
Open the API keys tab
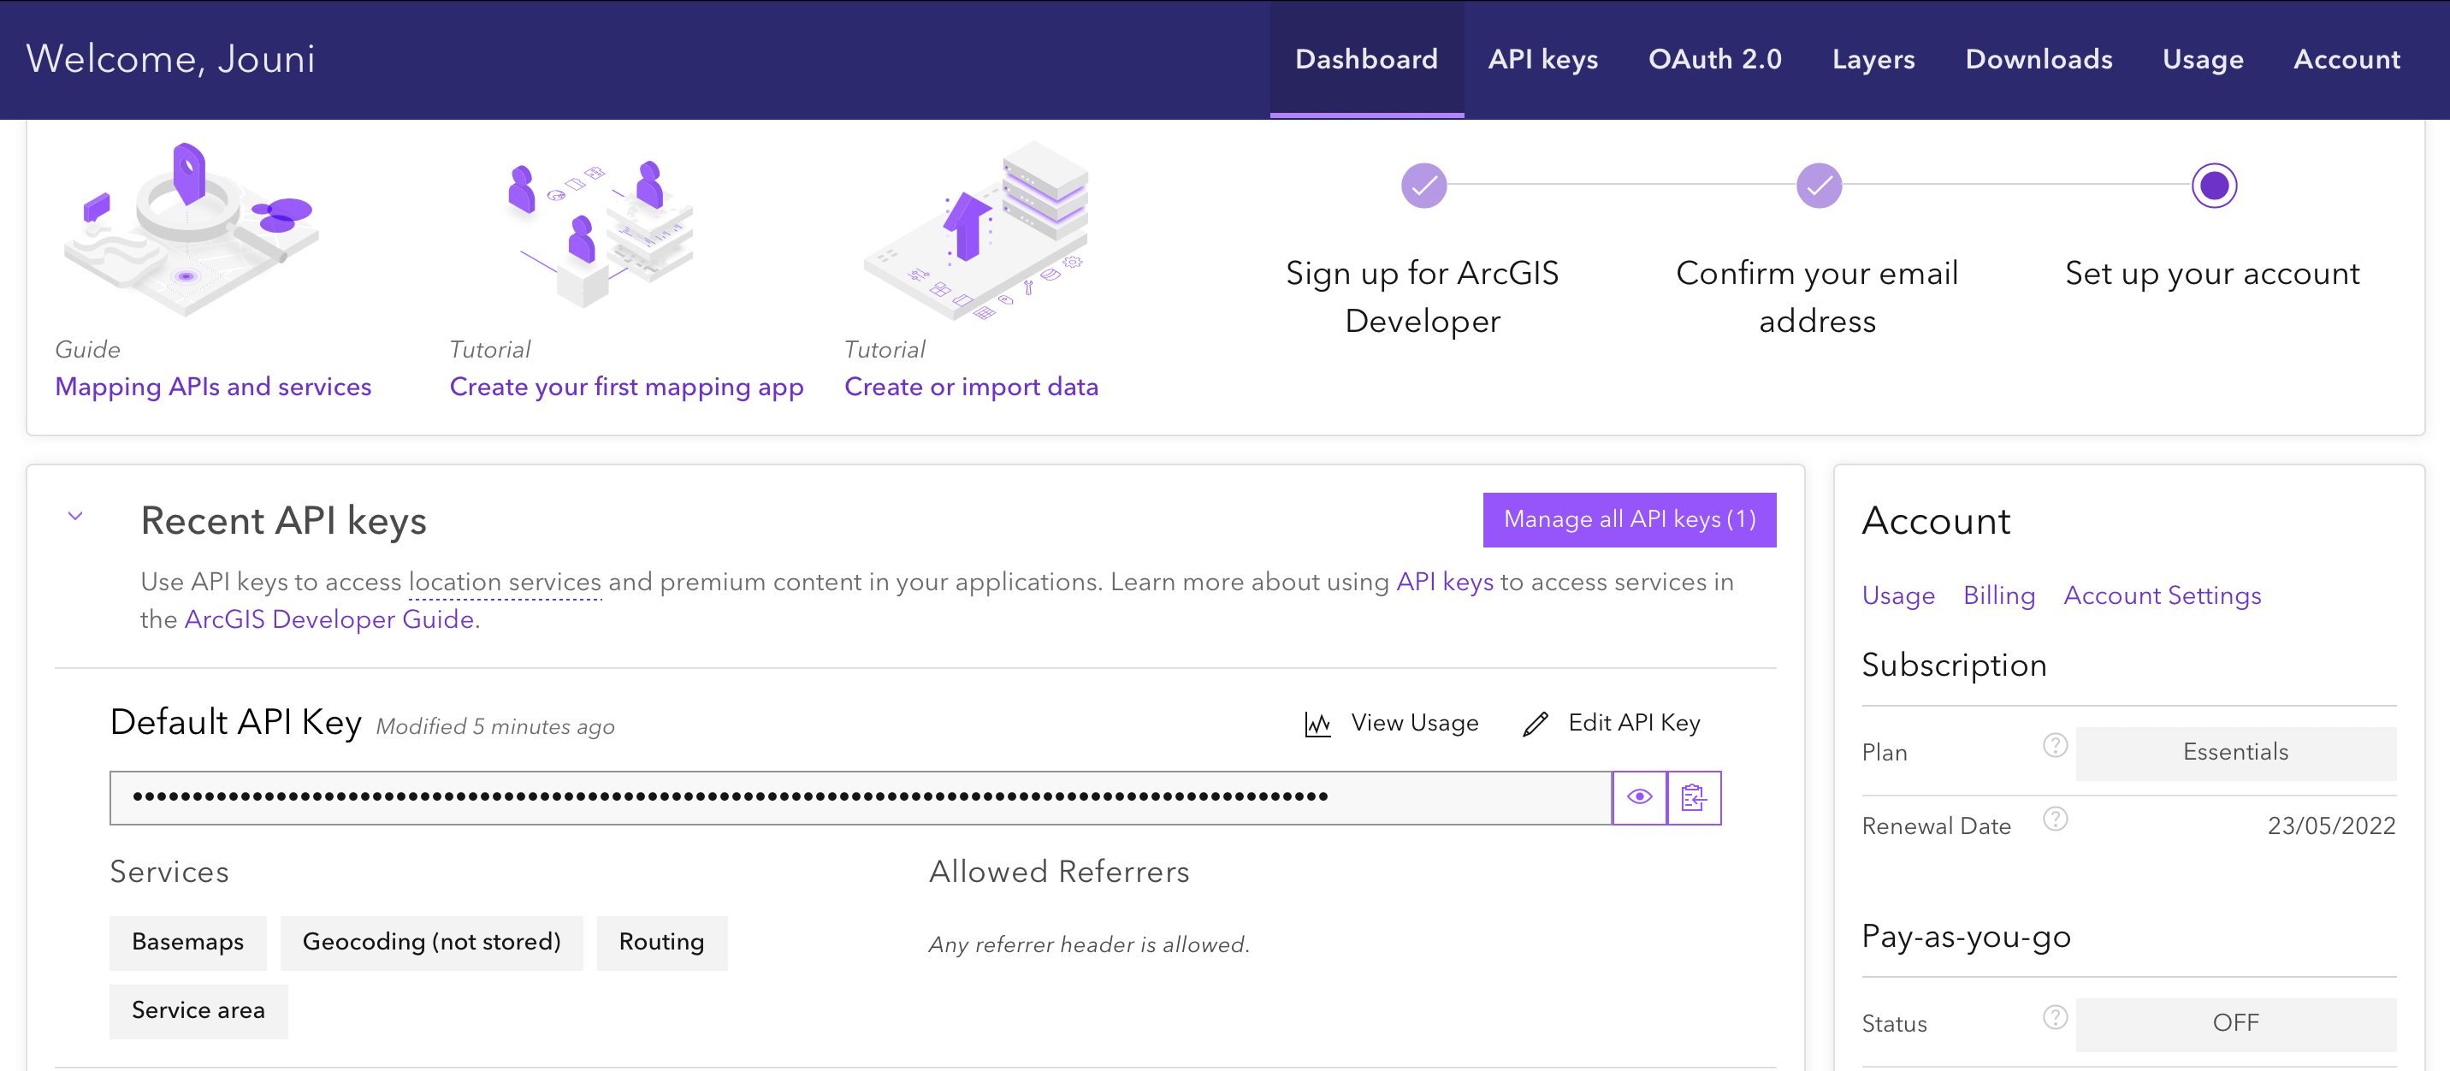coord(1542,59)
